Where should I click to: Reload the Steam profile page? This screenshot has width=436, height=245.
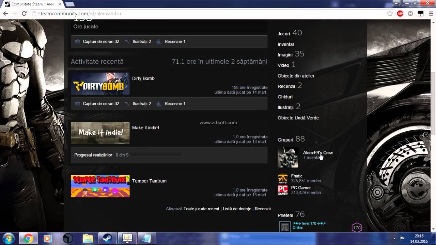tap(24, 14)
